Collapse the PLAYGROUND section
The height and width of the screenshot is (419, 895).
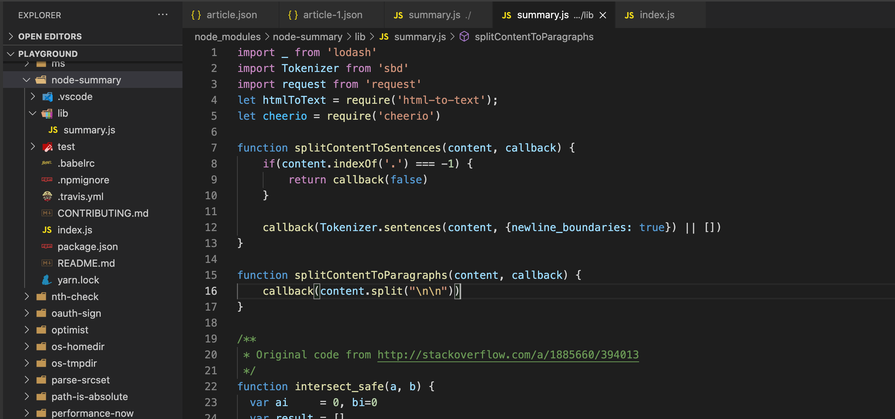pyautogui.click(x=11, y=54)
